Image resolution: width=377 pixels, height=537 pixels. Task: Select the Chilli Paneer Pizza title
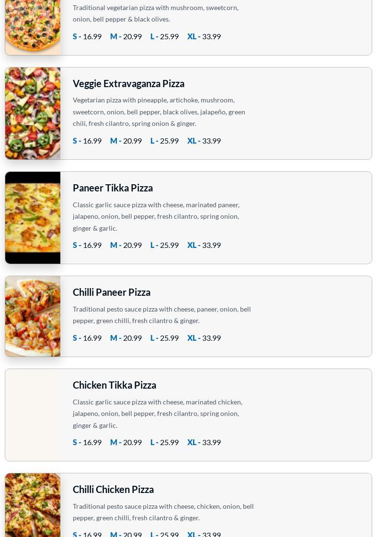[112, 292]
